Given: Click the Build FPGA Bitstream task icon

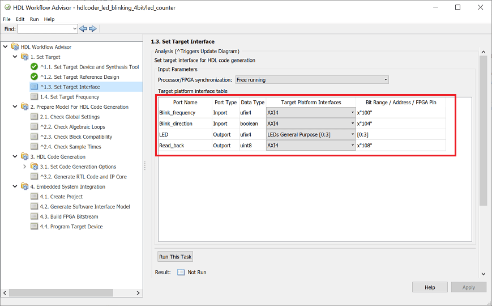Looking at the screenshot, I should coord(34,216).
